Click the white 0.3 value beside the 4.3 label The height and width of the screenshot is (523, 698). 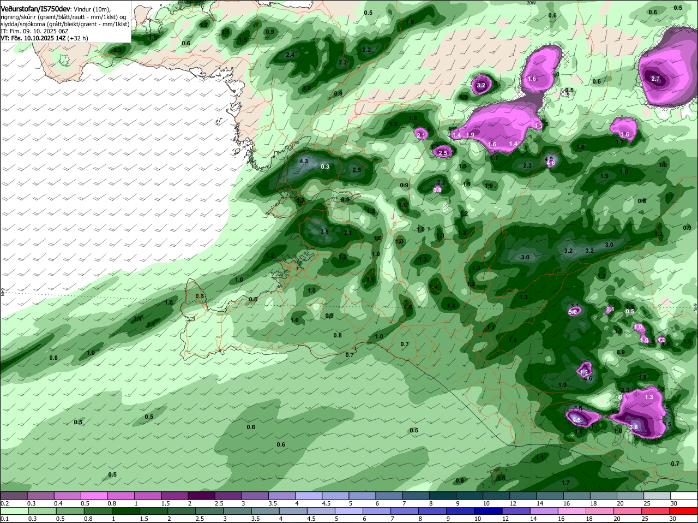pos(325,167)
